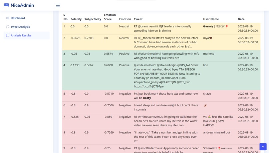Click emotion score -0.5719

109,94
